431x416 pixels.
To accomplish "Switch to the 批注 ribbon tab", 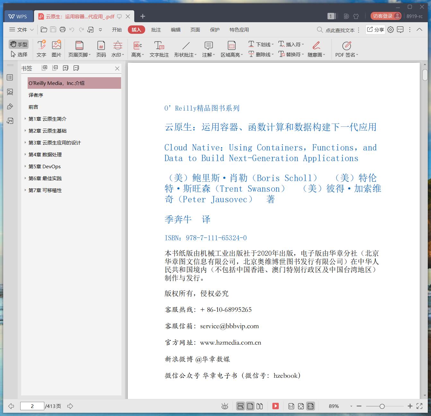I will (156, 30).
